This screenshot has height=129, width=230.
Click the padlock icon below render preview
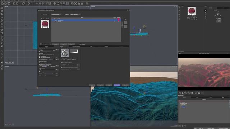(x=199, y=93)
